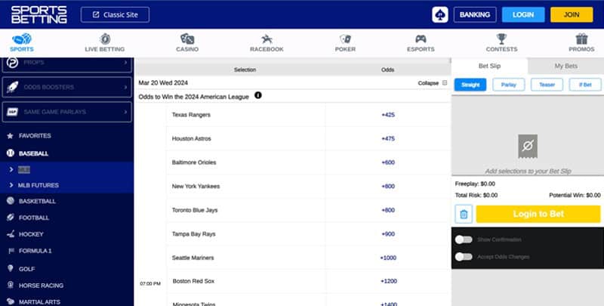Open the Esports gamepad icon

pos(421,39)
